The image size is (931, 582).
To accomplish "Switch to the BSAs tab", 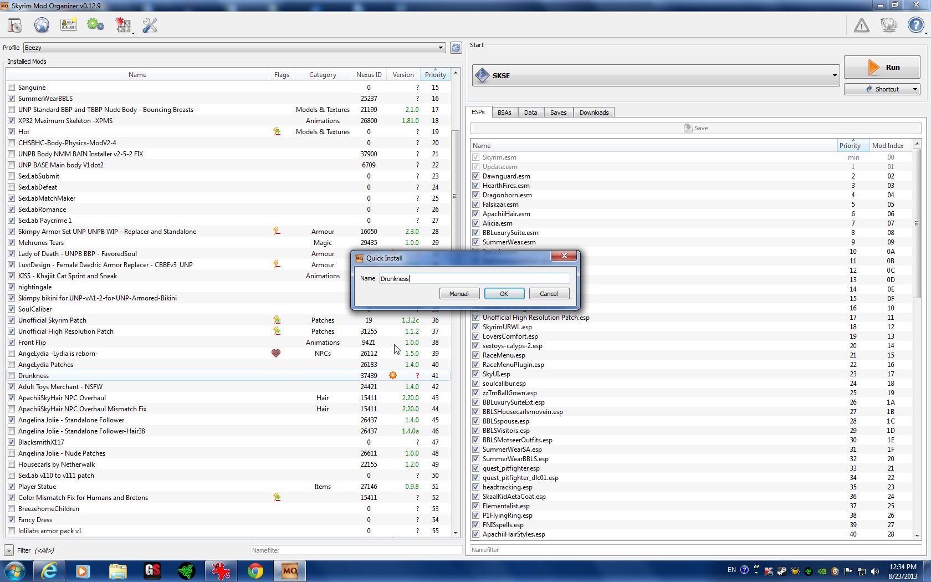I will click(x=504, y=113).
